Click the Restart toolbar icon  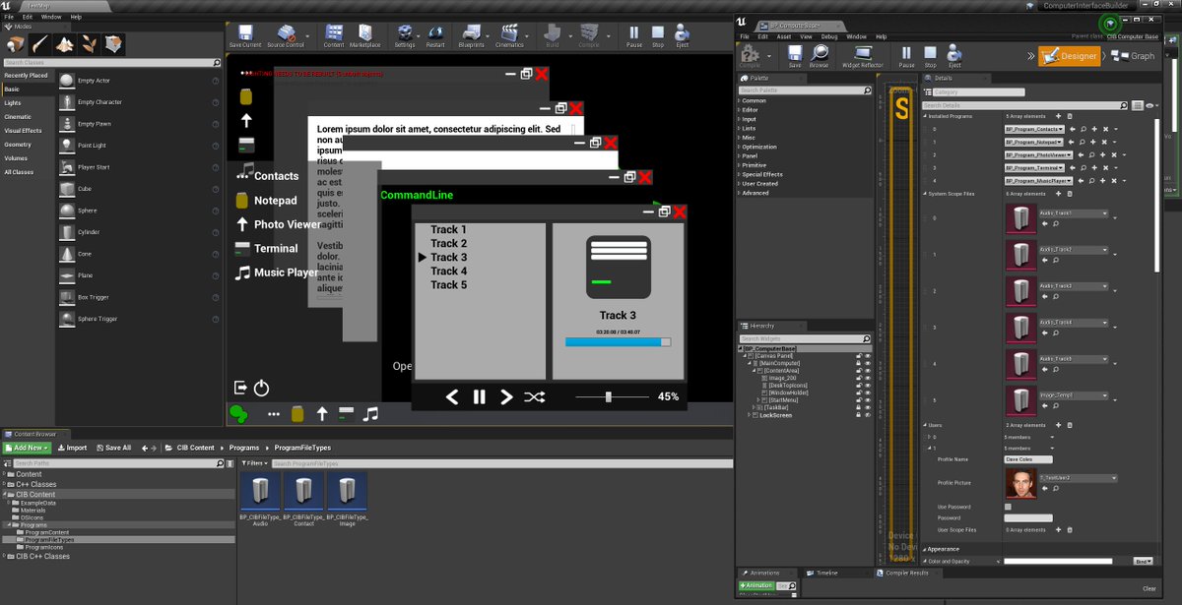tap(435, 36)
